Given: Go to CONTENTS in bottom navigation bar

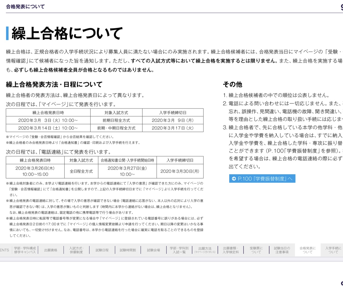Looking at the screenshot, I should 4,250.
